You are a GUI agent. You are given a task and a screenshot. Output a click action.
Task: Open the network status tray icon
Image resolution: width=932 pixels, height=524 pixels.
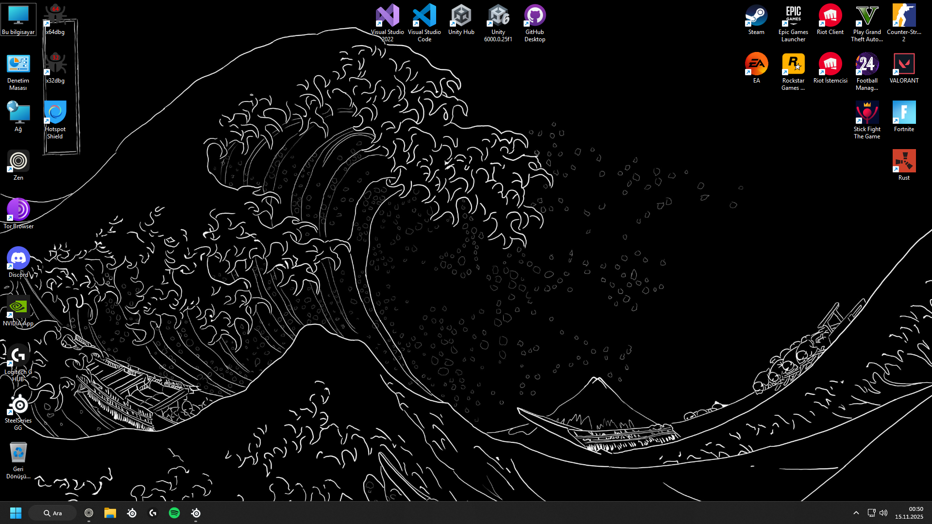point(872,513)
